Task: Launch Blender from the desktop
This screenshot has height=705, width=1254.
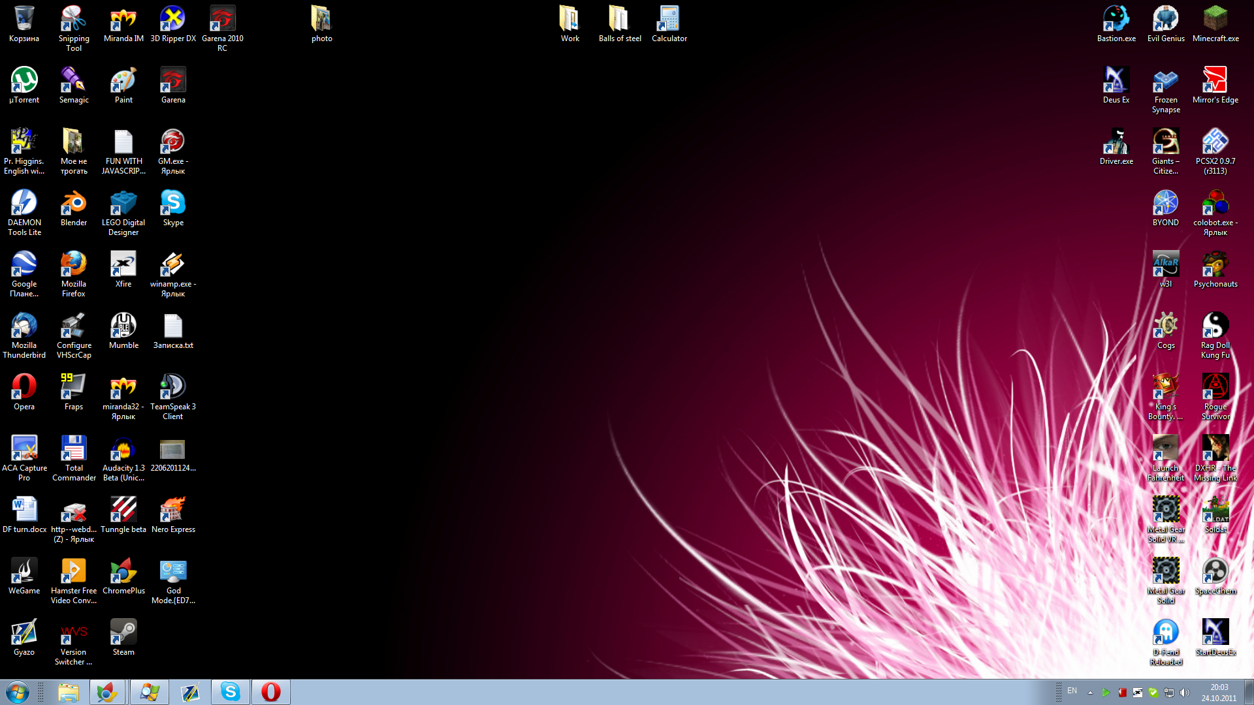Action: [74, 204]
